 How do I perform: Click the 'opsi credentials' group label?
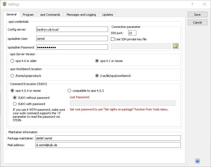(x=18, y=22)
